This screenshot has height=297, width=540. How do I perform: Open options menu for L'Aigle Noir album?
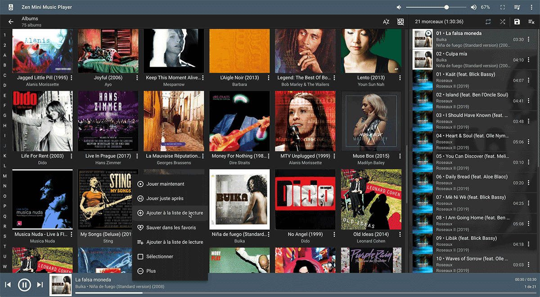point(269,78)
